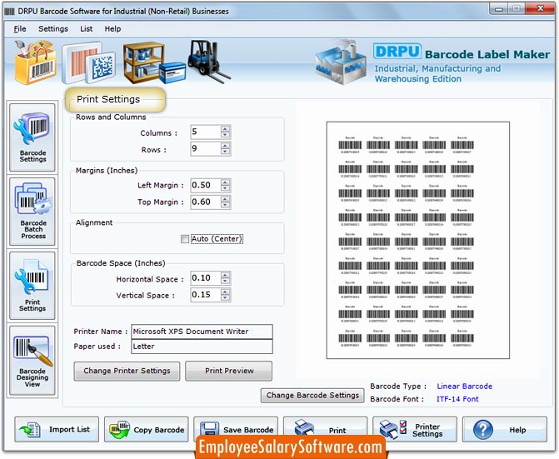Viewport: 559px width, 459px height.
Task: Switch to Barcode Designing View
Action: click(32, 361)
